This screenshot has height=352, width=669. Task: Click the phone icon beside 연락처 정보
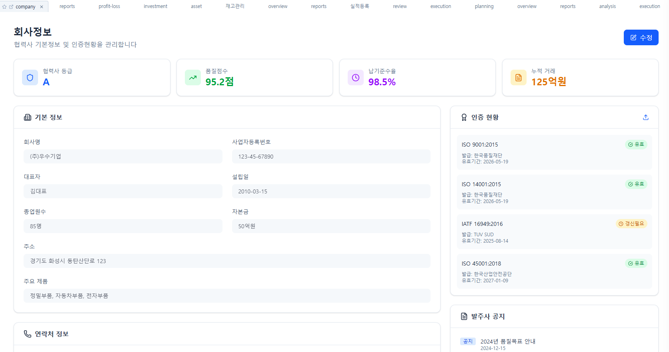click(28, 334)
